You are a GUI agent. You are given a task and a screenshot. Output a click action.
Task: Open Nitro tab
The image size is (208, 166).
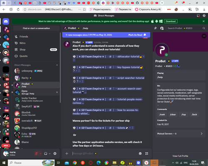36,43
